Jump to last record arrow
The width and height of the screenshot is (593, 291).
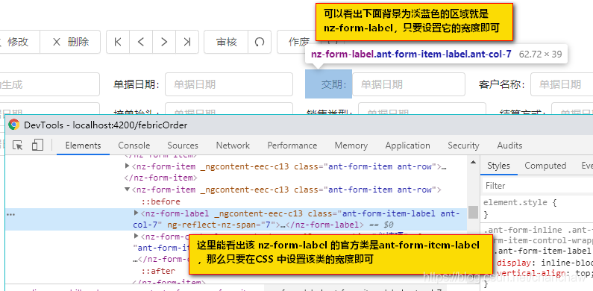186,42
